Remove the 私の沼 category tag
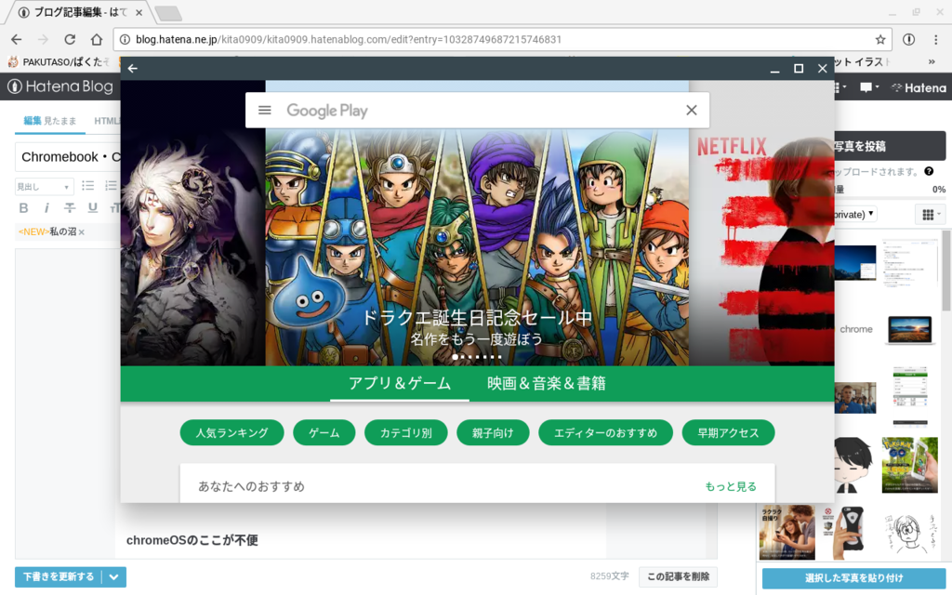Image resolution: width=952 pixels, height=595 pixels. (82, 231)
